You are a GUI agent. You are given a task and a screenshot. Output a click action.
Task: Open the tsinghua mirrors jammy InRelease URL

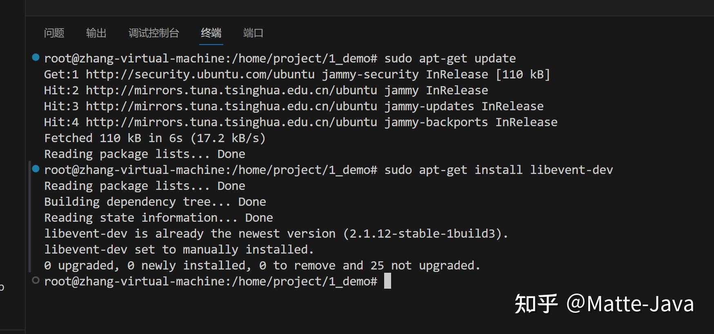click(231, 90)
